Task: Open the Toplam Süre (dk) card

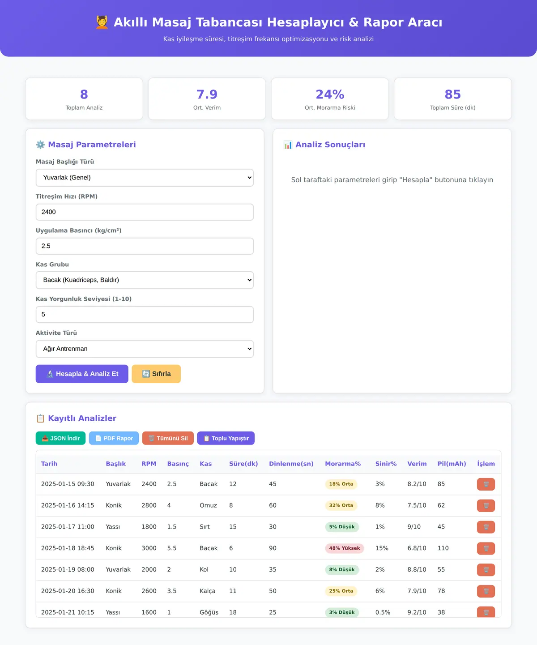Action: point(453,99)
